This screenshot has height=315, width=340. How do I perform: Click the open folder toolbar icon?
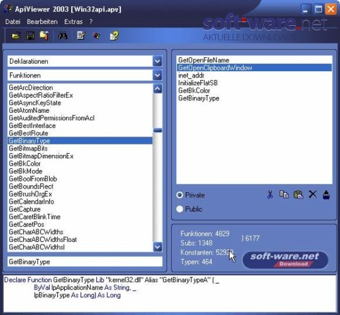tap(16, 36)
